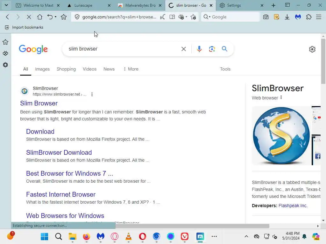The width and height of the screenshot is (326, 244).
Task: Open the Download sitelink
Action: pos(40,132)
